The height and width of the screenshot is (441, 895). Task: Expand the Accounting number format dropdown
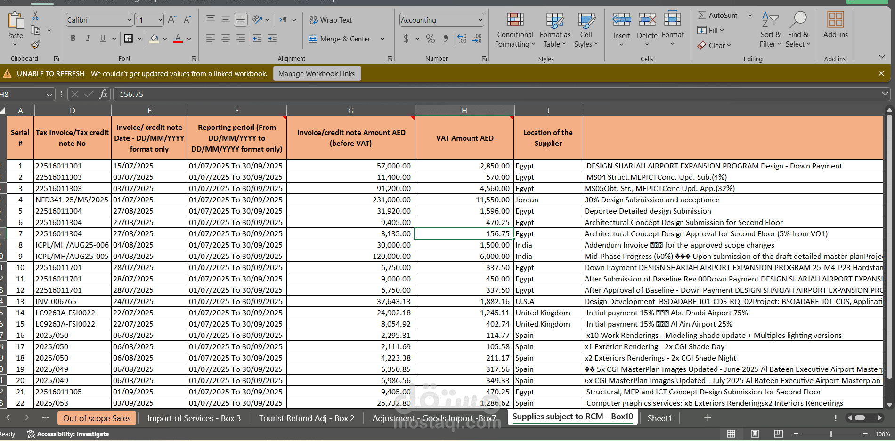pyautogui.click(x=480, y=20)
